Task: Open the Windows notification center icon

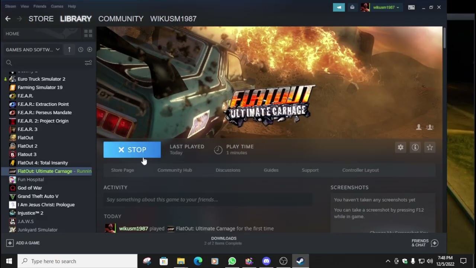Action: (463, 261)
